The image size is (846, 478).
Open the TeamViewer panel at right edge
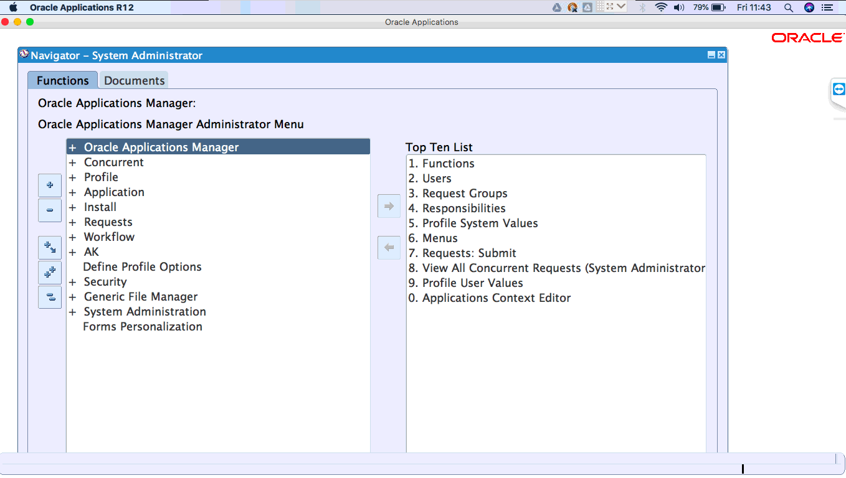[839, 90]
